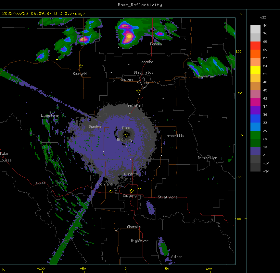Select the light blue 30-33 dBZ legend swatch
The height and width of the screenshot is (273, 280).
(255, 127)
